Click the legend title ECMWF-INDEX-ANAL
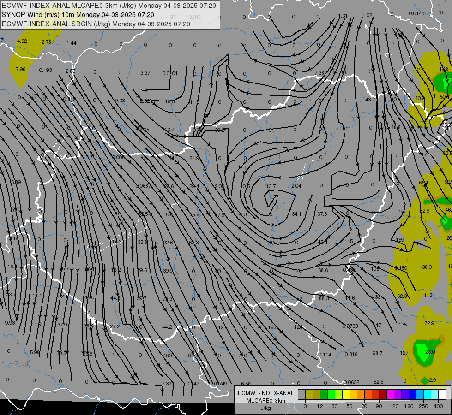Screen dimensions: 452x415 click(x=265, y=393)
